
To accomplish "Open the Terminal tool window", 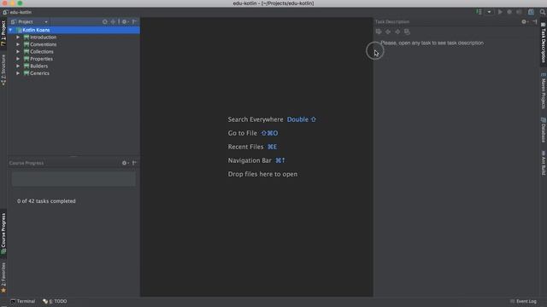I will point(23,301).
